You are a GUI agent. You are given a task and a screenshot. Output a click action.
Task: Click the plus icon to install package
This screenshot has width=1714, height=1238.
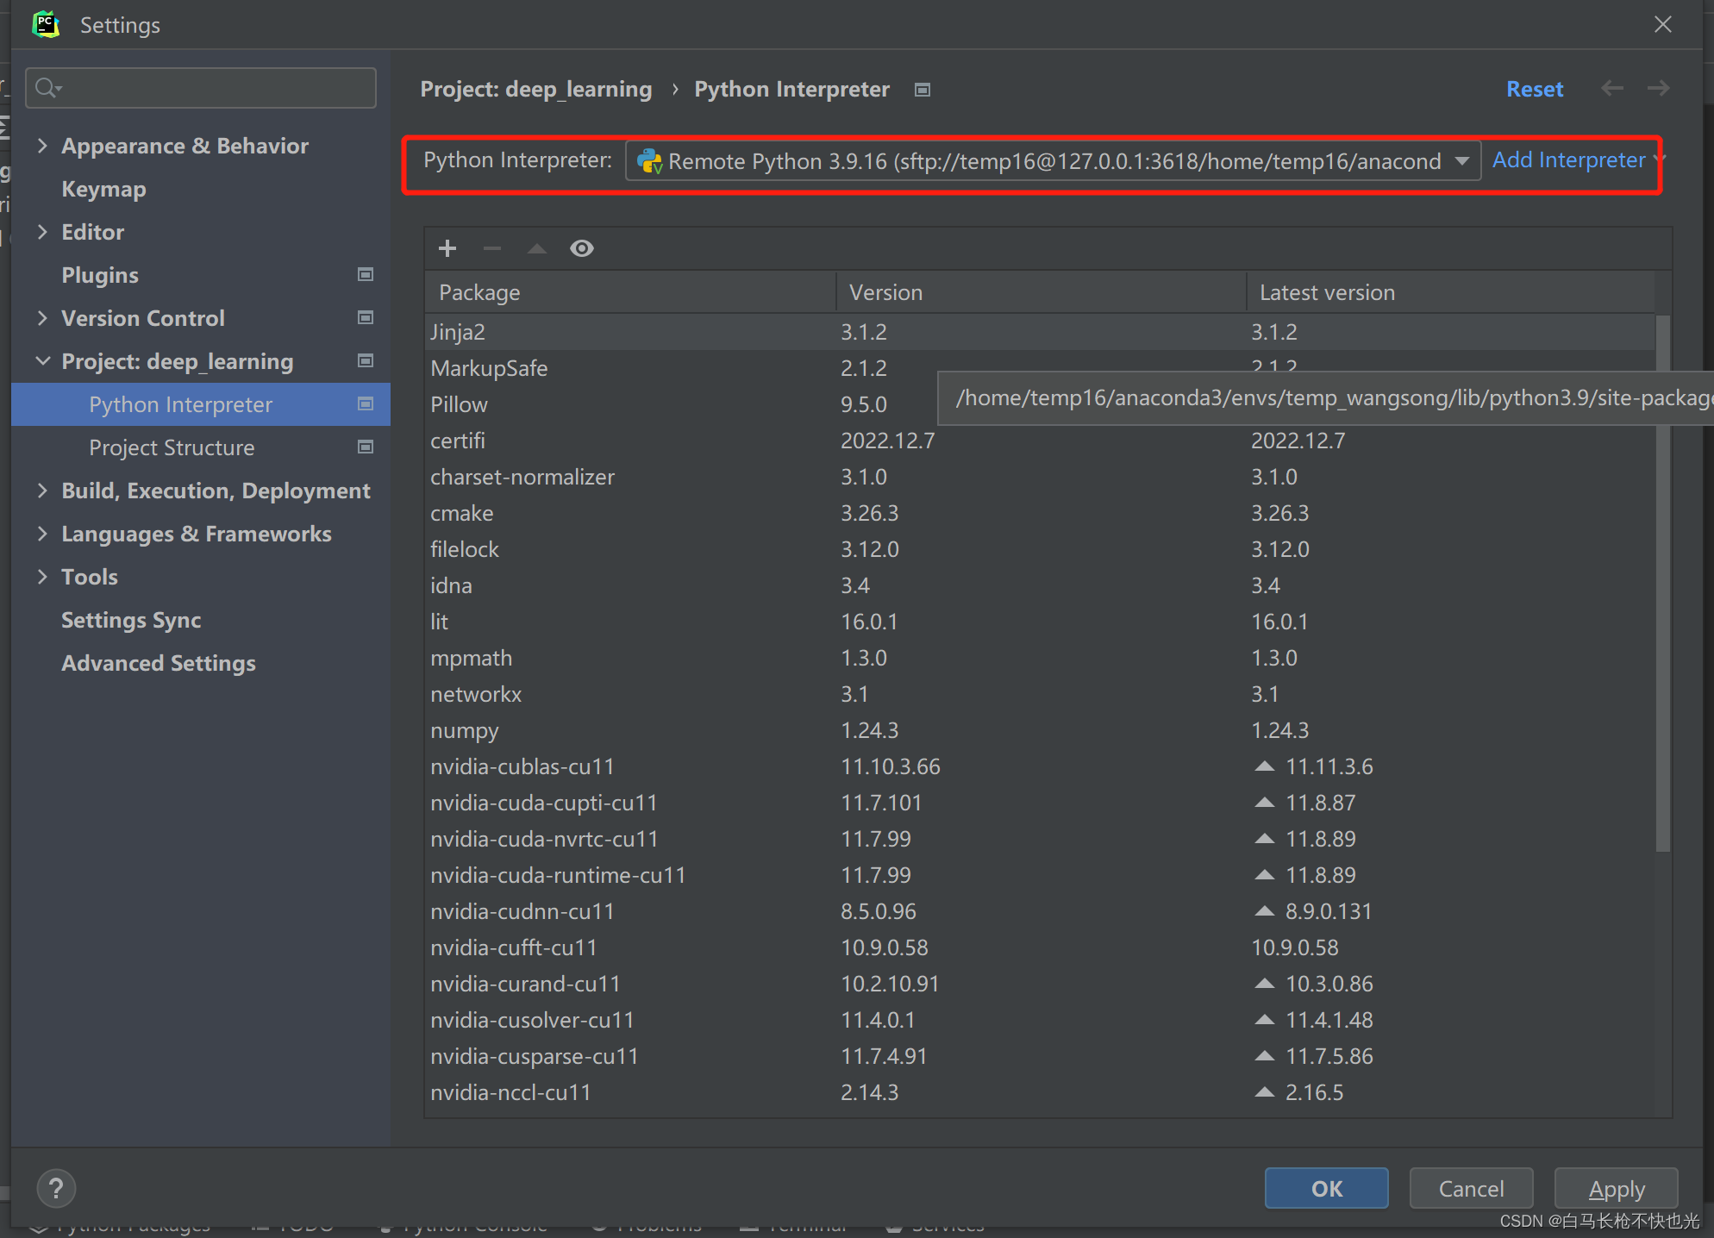tap(447, 249)
